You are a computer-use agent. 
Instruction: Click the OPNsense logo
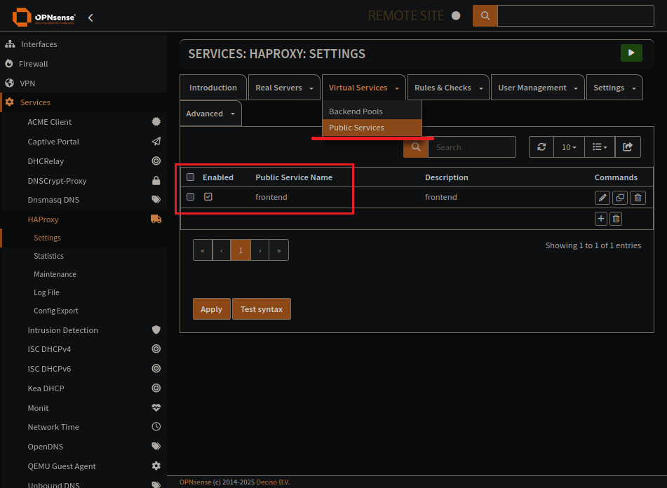(43, 17)
